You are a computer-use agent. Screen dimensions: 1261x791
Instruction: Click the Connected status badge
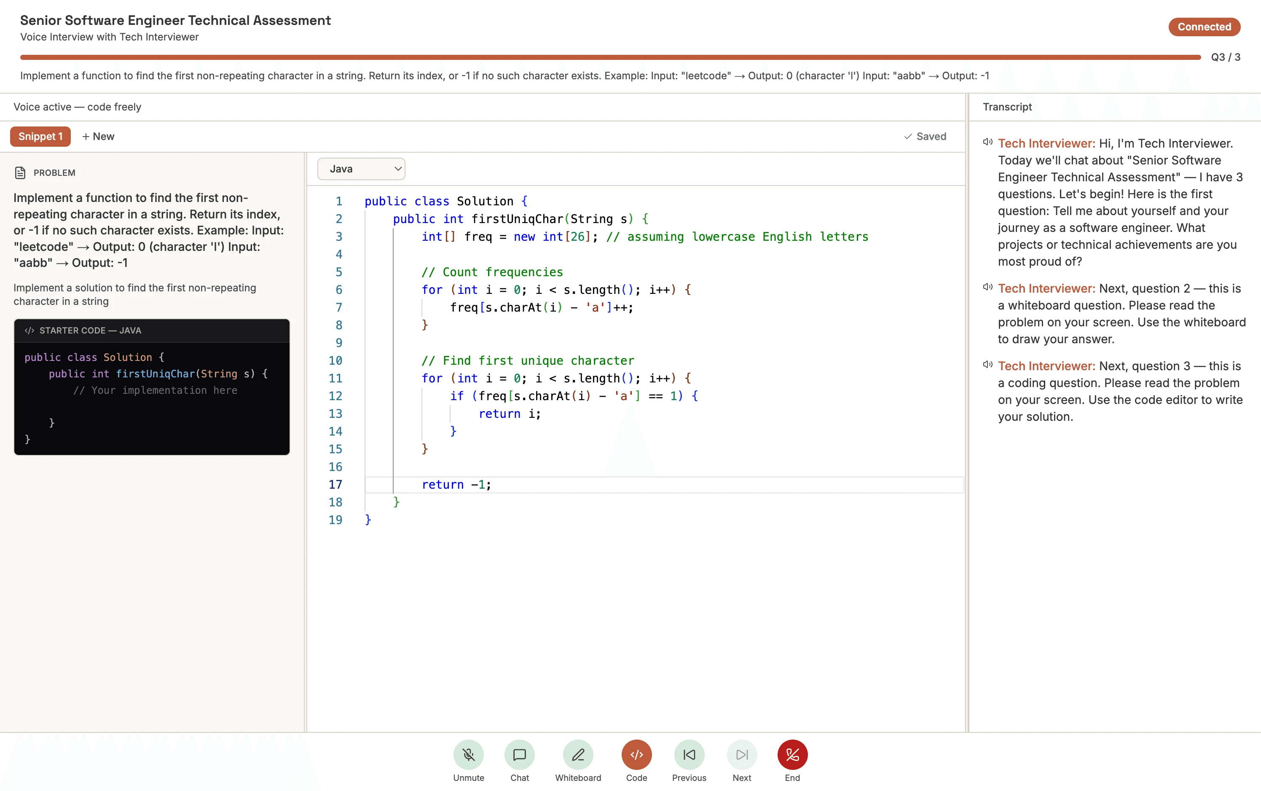[1204, 27]
